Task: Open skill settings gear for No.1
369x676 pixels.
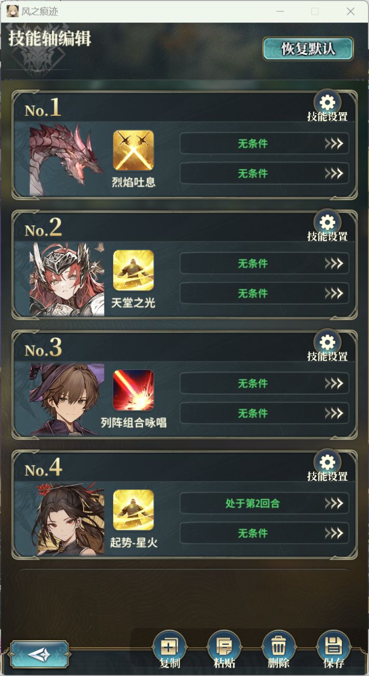Action: [x=327, y=103]
